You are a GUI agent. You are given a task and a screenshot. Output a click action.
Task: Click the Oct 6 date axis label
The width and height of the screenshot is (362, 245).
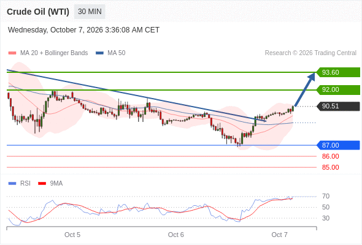tap(175, 235)
